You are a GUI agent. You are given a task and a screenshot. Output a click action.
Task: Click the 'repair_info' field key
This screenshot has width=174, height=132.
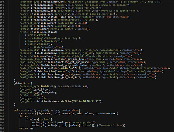pyautogui.click(x=29, y=65)
